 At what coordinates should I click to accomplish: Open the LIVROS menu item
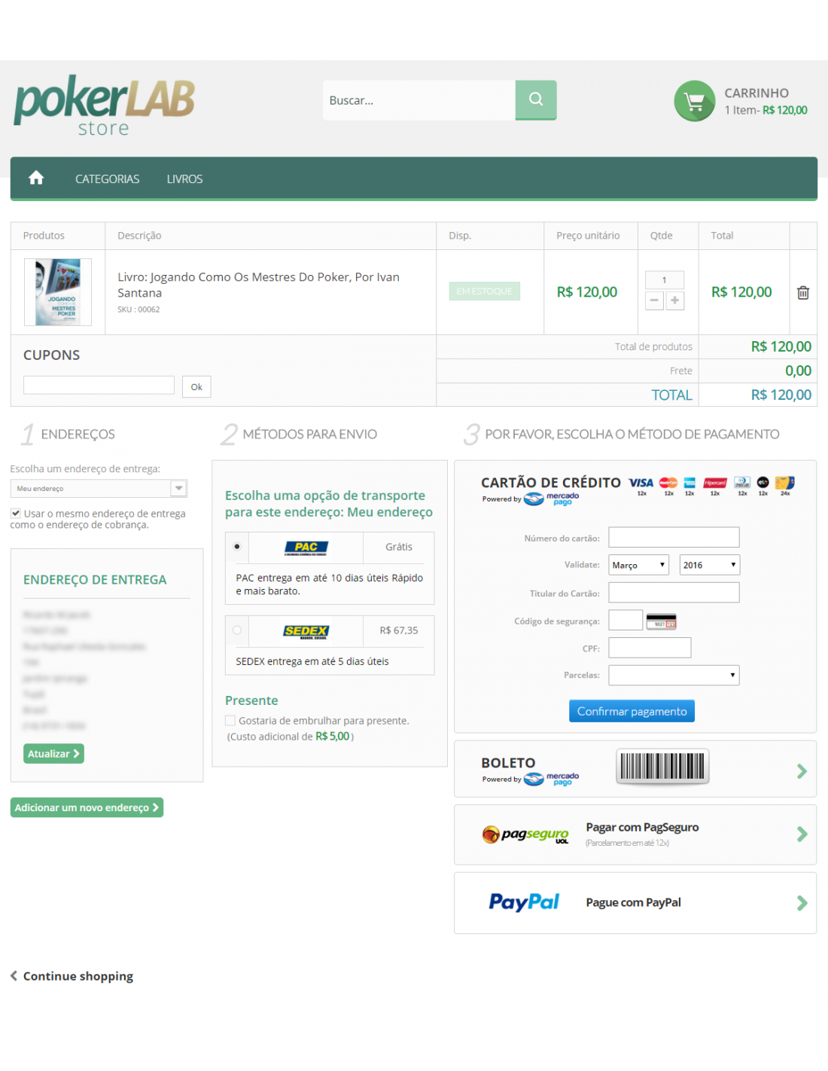tap(184, 178)
